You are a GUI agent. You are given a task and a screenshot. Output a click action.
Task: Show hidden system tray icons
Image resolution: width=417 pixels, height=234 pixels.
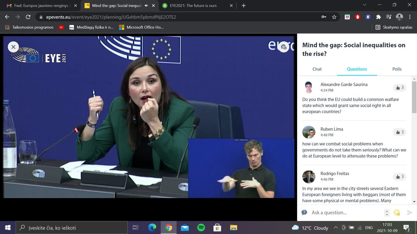[x=335, y=228]
